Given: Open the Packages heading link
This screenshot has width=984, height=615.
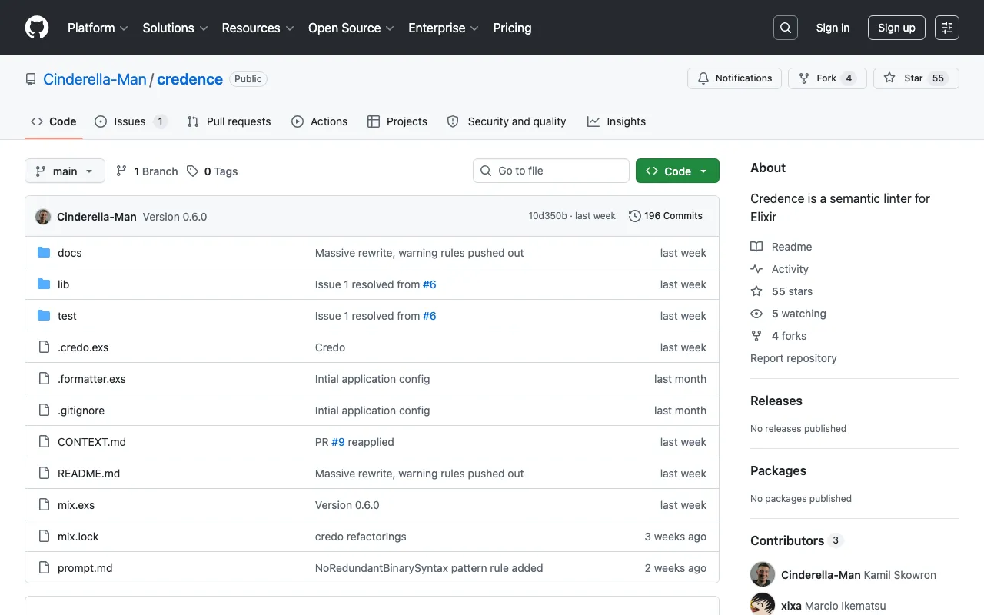Looking at the screenshot, I should click(x=778, y=470).
